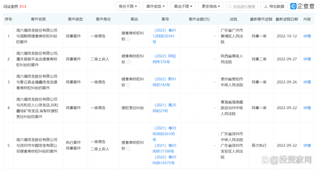This screenshot has width=318, height=171.
Task: Click the date 2022-10-12
Action: pyautogui.click(x=287, y=36)
